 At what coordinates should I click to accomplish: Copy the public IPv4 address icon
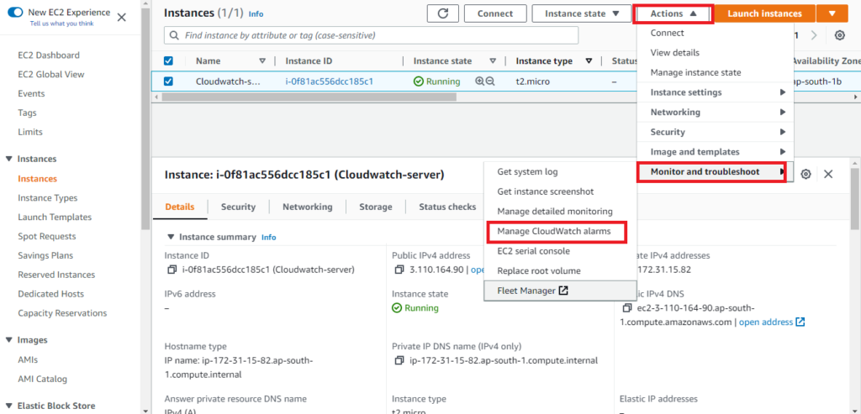(x=399, y=270)
